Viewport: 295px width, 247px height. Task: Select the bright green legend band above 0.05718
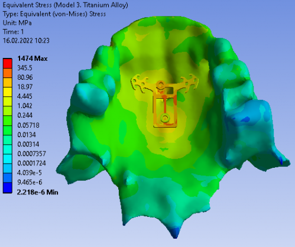pyautogui.click(x=8, y=121)
